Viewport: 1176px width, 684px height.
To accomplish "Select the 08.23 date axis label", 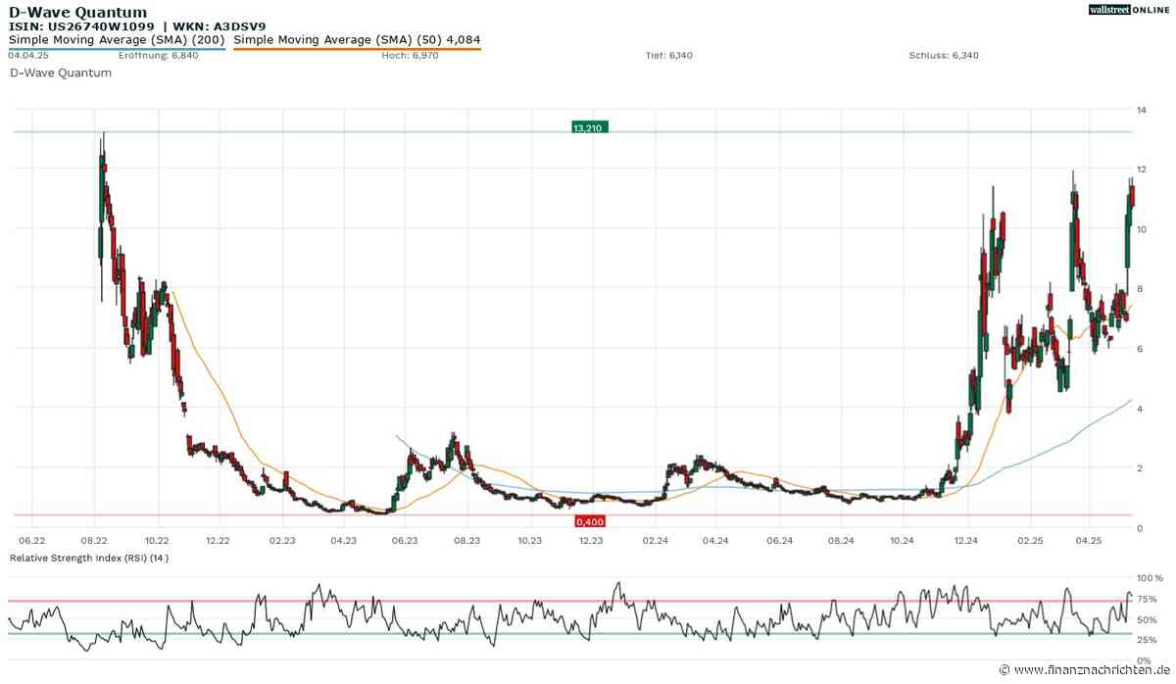I will click(467, 539).
